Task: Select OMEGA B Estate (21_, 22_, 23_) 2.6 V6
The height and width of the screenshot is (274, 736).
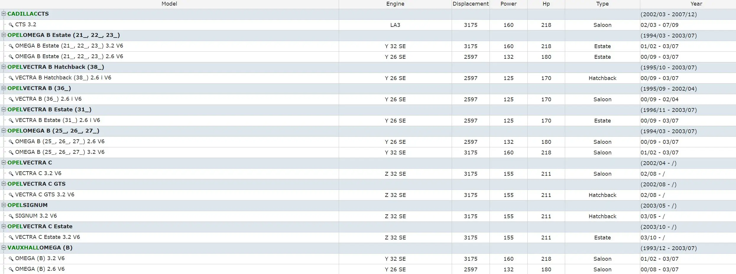Action: [x=368, y=57]
